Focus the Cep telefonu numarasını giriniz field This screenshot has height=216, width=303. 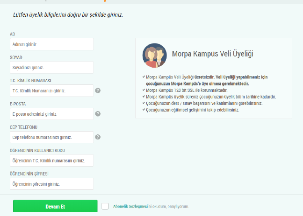[51, 137]
